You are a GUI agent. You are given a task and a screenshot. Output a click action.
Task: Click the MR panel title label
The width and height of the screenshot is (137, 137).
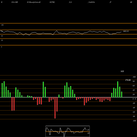[122, 71]
